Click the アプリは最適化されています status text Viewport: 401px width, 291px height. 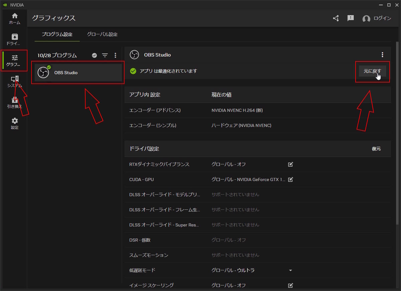pos(168,71)
